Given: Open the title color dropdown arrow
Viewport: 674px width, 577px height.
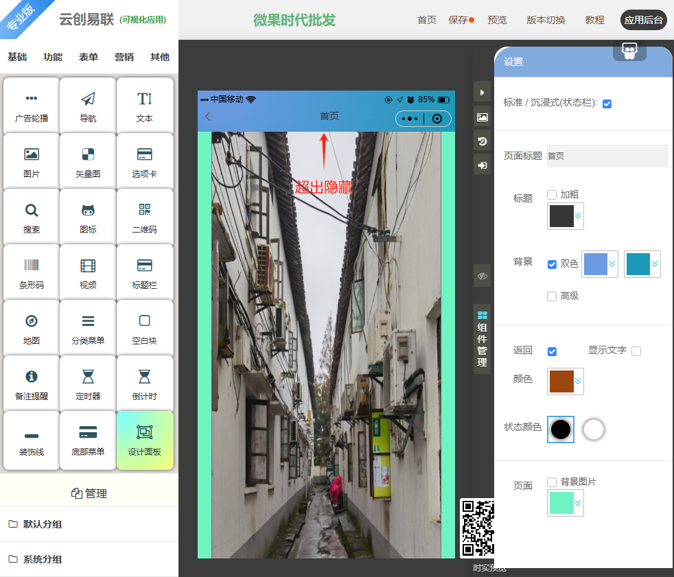Looking at the screenshot, I should tap(578, 216).
